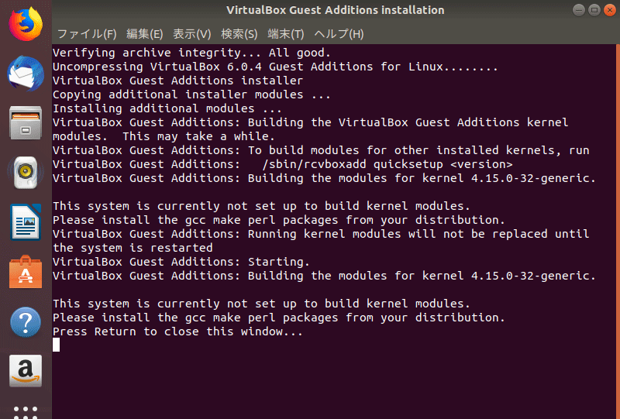Open the Amazon dock icon

pos(26,371)
